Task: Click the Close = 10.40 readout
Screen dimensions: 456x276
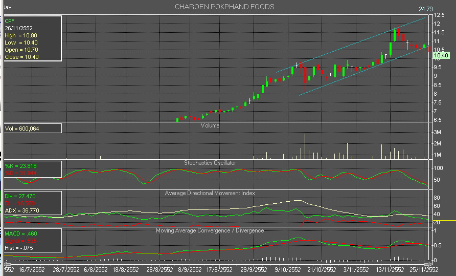Action: click(22, 57)
